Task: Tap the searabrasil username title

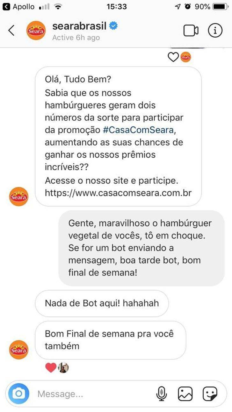Action: [79, 26]
